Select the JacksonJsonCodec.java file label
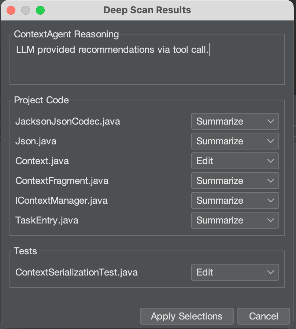The height and width of the screenshot is (329, 296). click(x=68, y=121)
